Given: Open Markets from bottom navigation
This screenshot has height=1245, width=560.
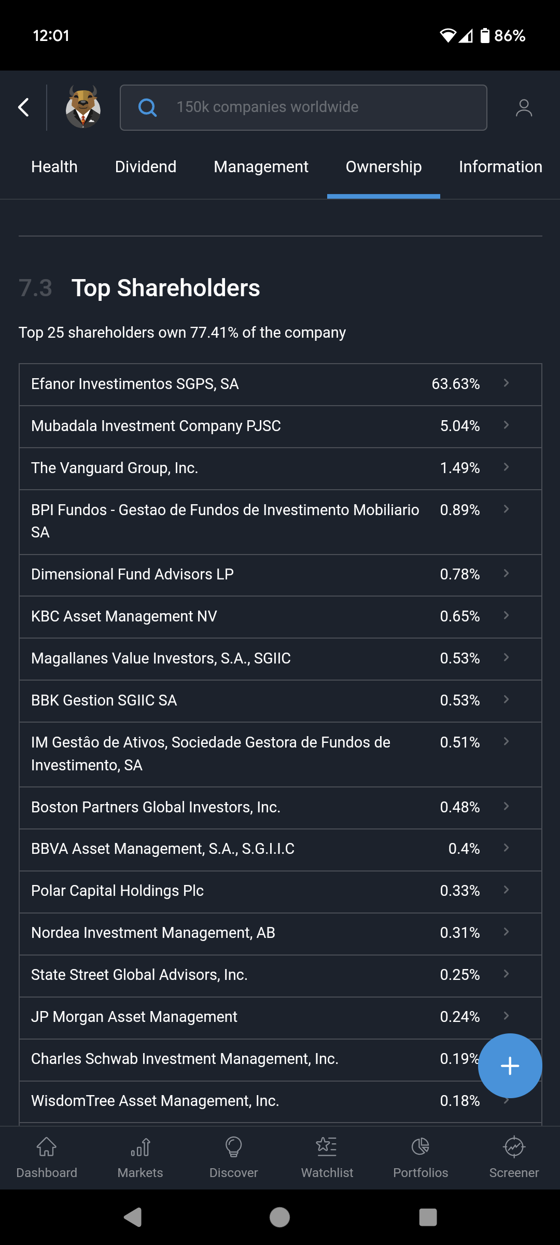Looking at the screenshot, I should pos(140,1157).
